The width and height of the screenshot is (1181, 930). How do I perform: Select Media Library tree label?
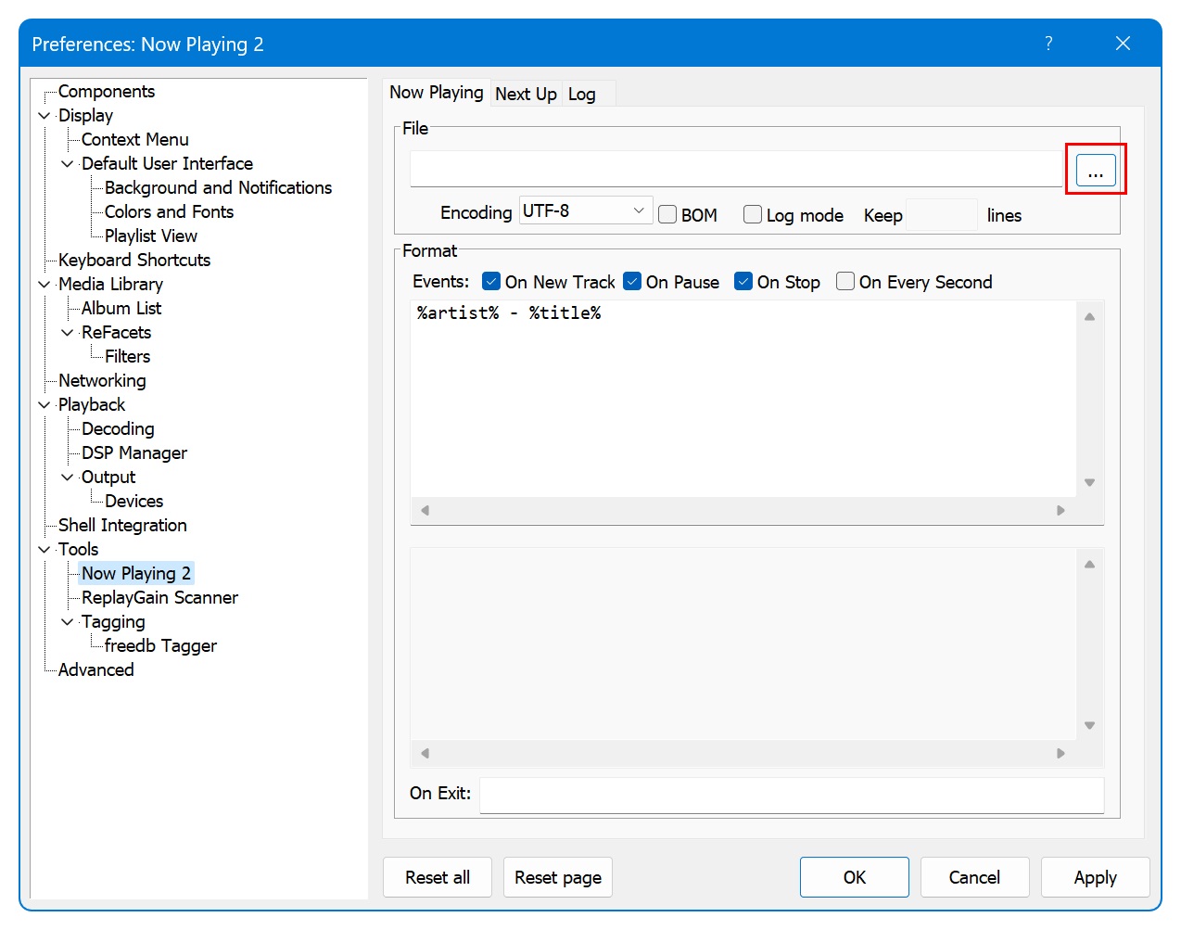pyautogui.click(x=110, y=284)
